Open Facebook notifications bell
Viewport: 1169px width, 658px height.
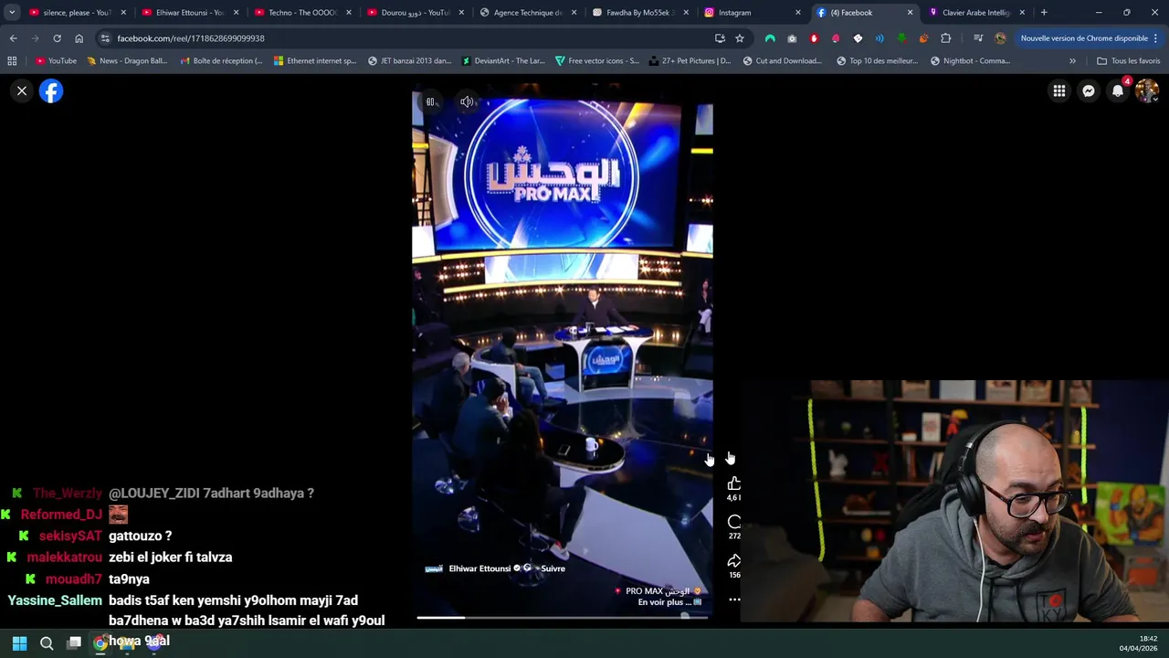[x=1118, y=90]
